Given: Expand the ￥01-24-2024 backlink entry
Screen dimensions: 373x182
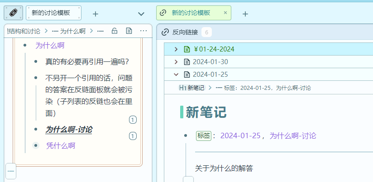Looking at the screenshot, I should 176,49.
